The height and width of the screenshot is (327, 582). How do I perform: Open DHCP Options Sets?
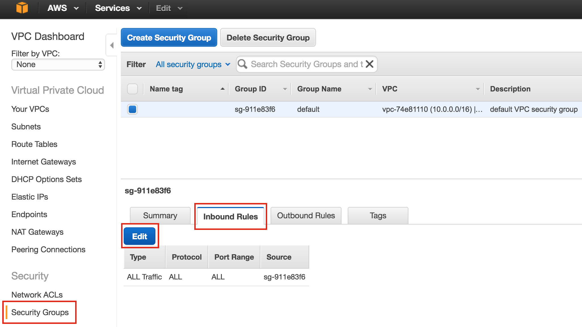pyautogui.click(x=47, y=179)
